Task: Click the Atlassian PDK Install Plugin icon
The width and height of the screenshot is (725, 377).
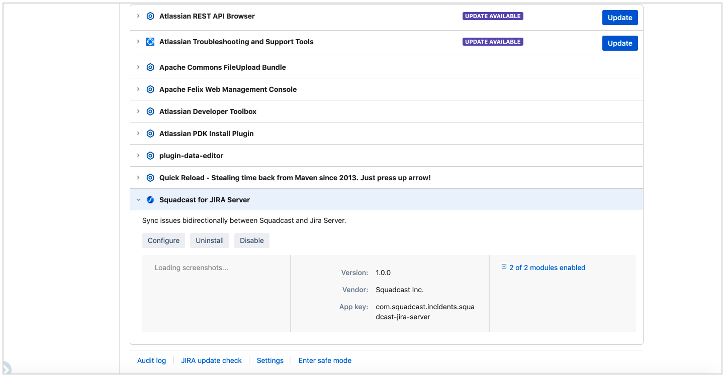Action: click(150, 134)
